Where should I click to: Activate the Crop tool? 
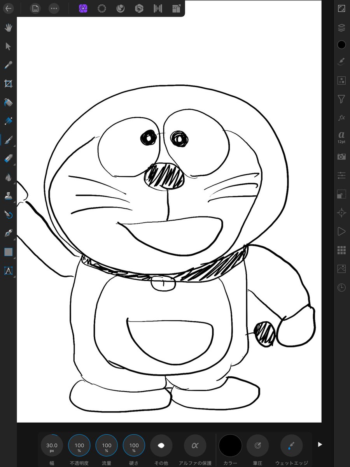coord(8,83)
